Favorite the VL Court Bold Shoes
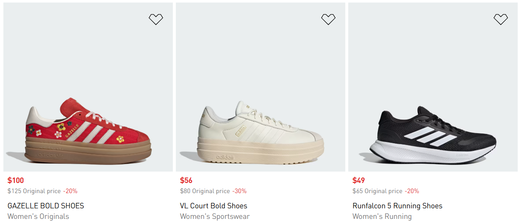Screen dimensions: 519x221 pos(328,19)
